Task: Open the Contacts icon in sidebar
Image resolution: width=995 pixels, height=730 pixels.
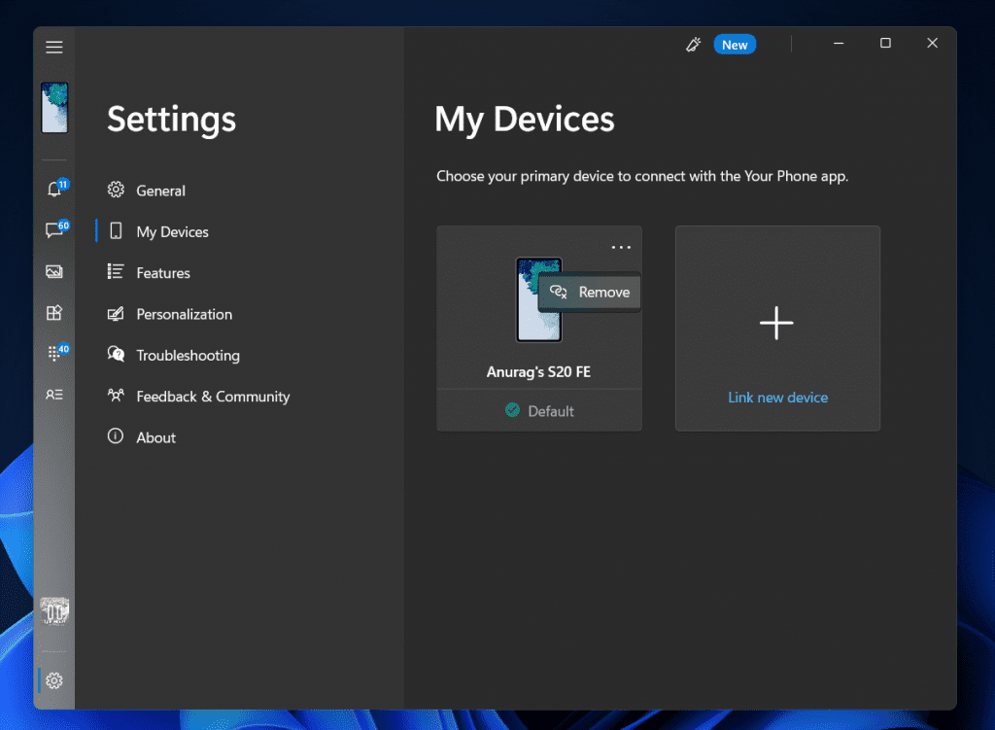Action: [54, 395]
